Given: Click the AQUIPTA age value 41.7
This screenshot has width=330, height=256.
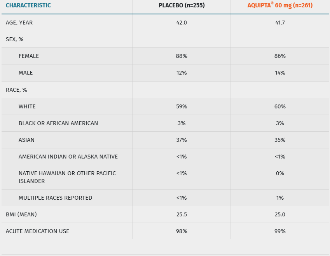Looking at the screenshot, I should 280,23.
